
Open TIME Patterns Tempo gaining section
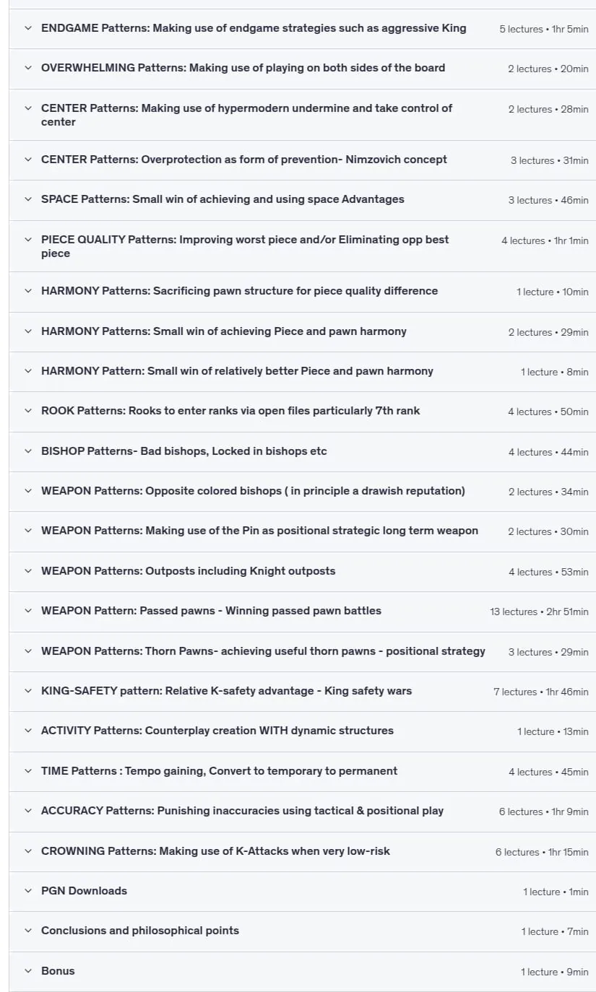pyautogui.click(x=303, y=772)
